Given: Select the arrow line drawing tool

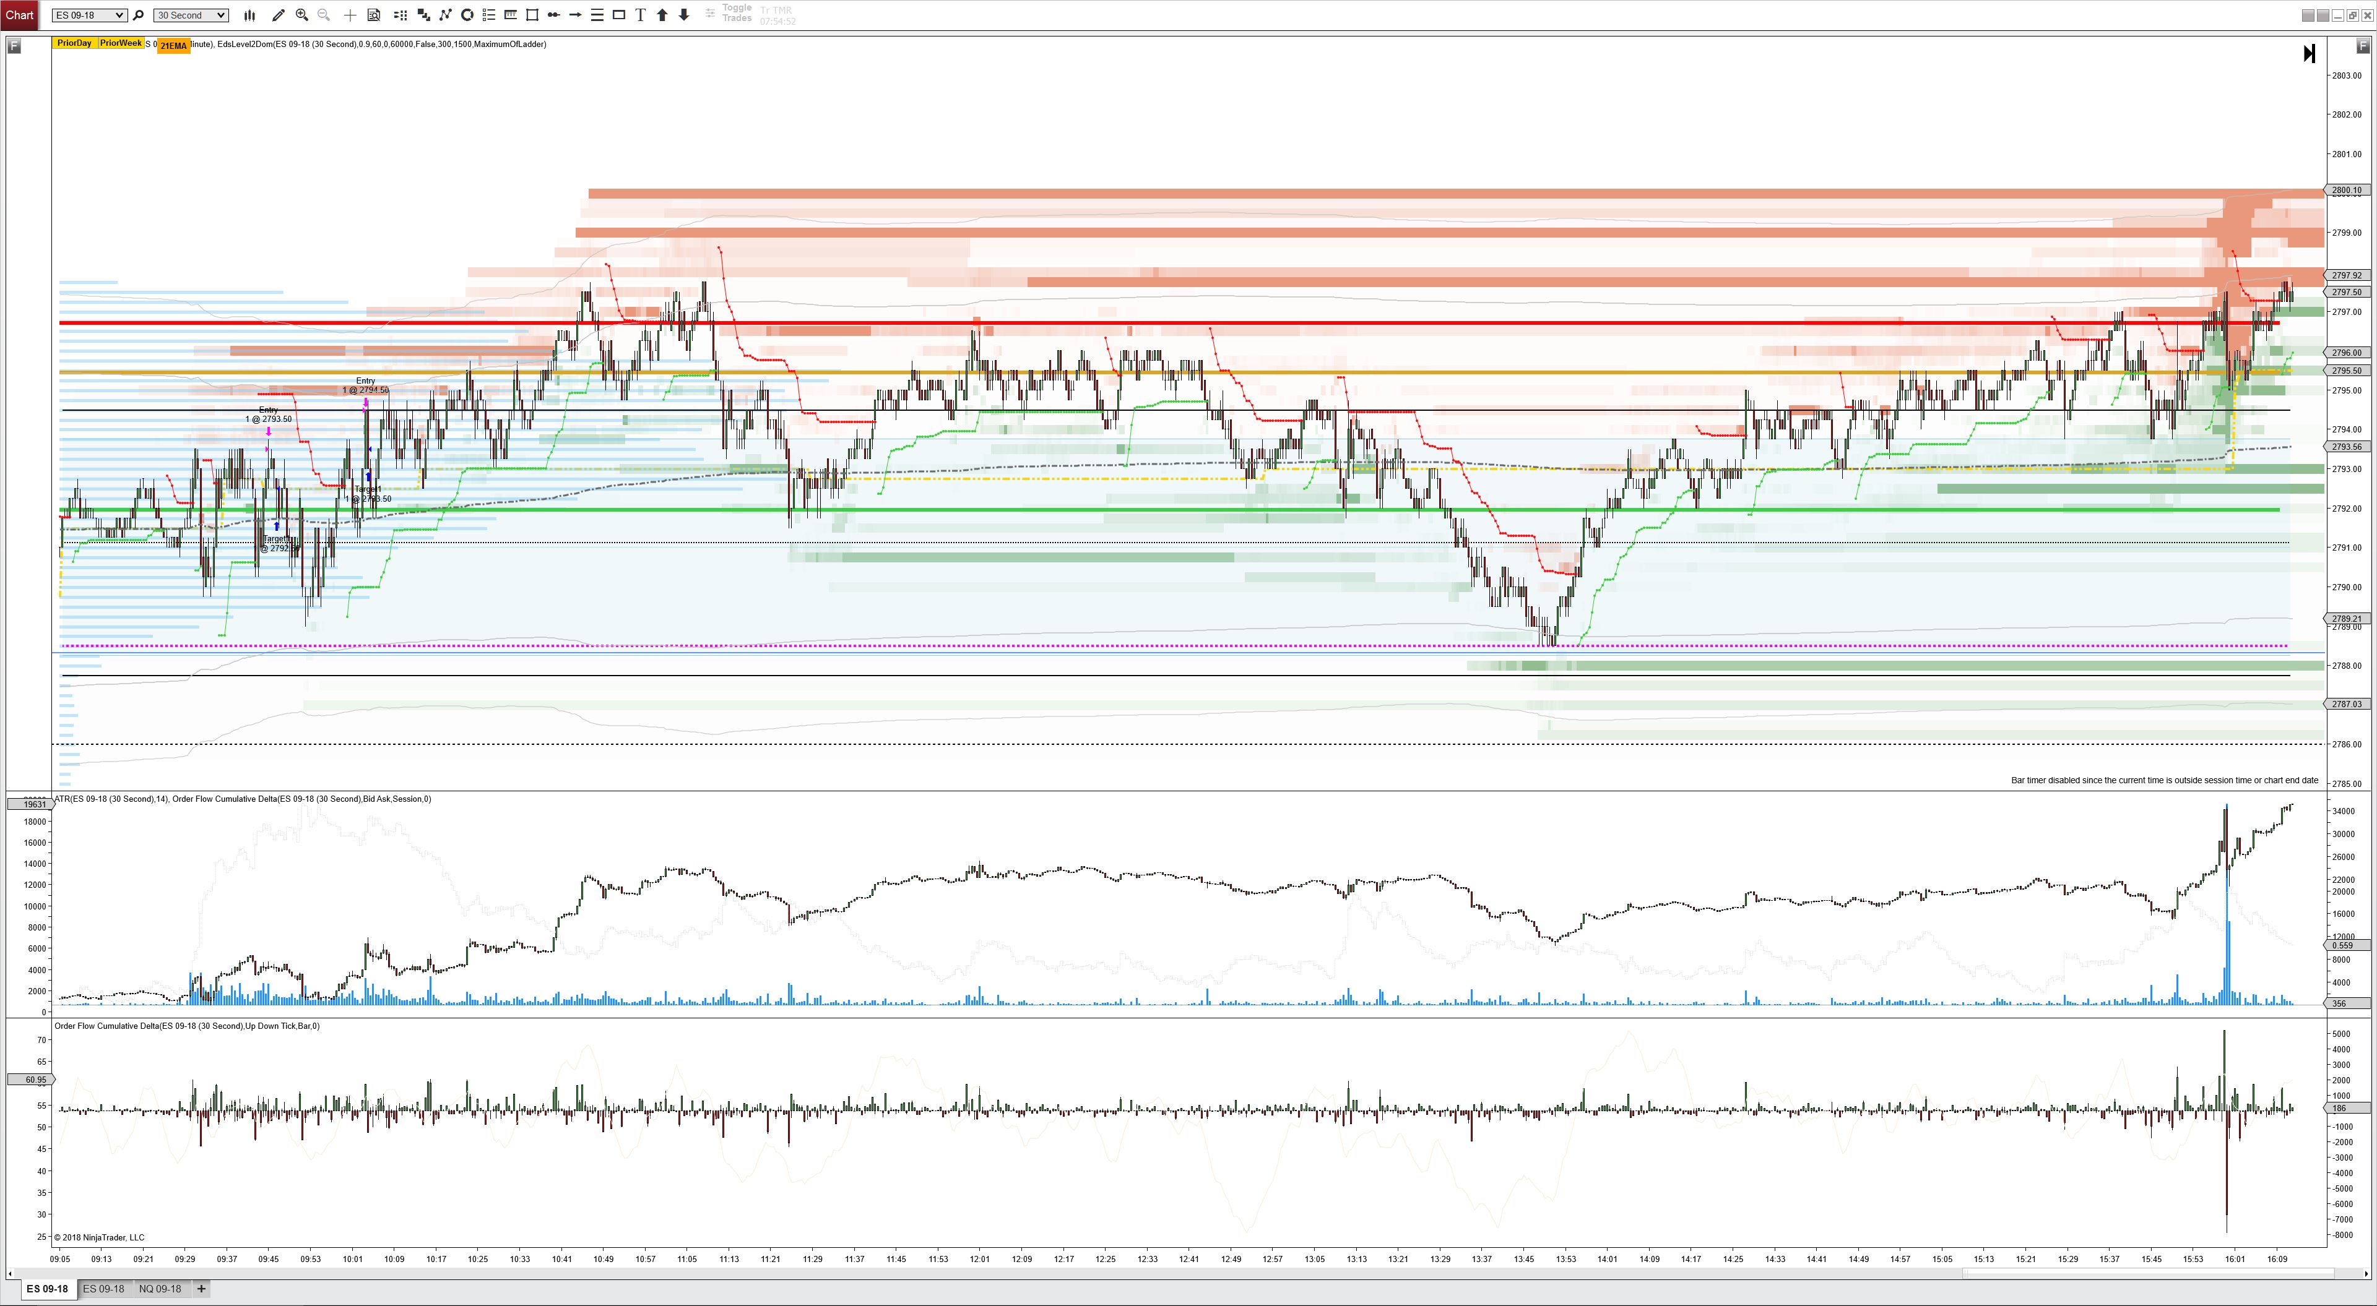Looking at the screenshot, I should tap(576, 15).
